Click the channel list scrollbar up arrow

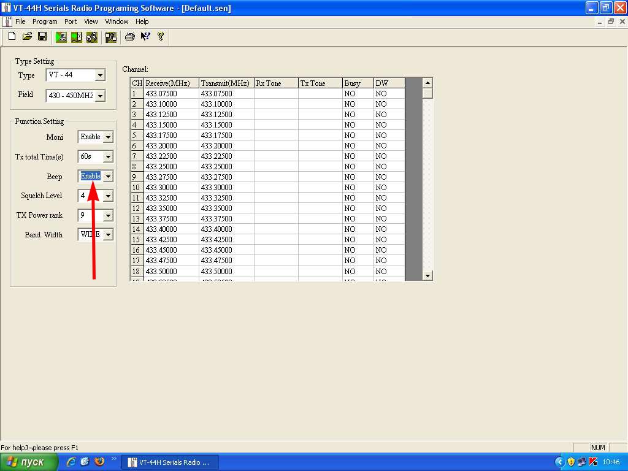click(427, 83)
